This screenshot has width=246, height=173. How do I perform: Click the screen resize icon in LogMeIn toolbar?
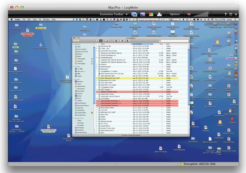pyautogui.click(x=142, y=14)
